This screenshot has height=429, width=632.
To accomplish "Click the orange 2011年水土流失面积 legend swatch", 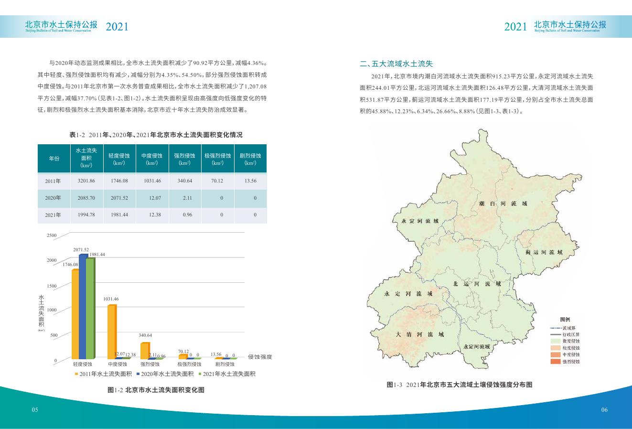I will 76,374.
